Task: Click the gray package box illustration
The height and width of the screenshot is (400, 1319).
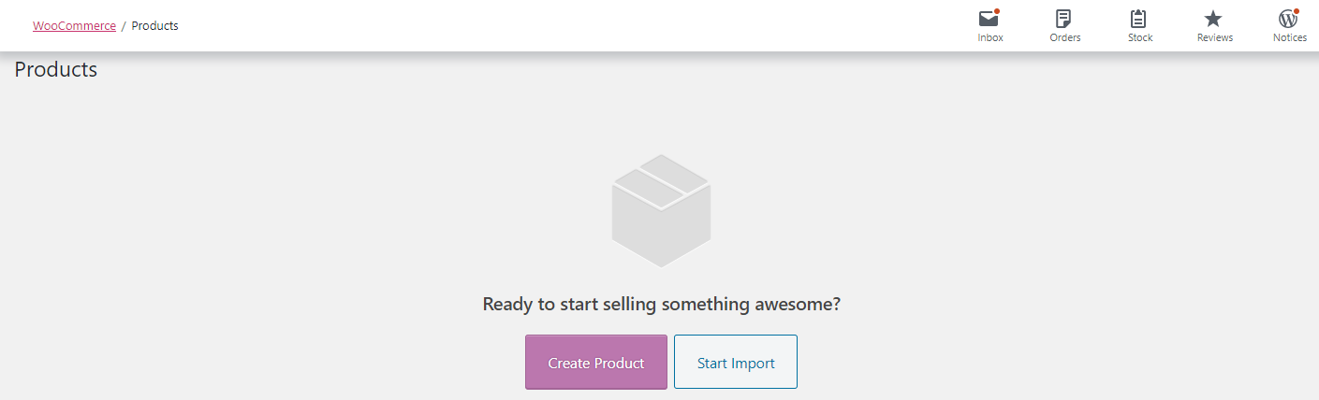Action: pos(661,211)
